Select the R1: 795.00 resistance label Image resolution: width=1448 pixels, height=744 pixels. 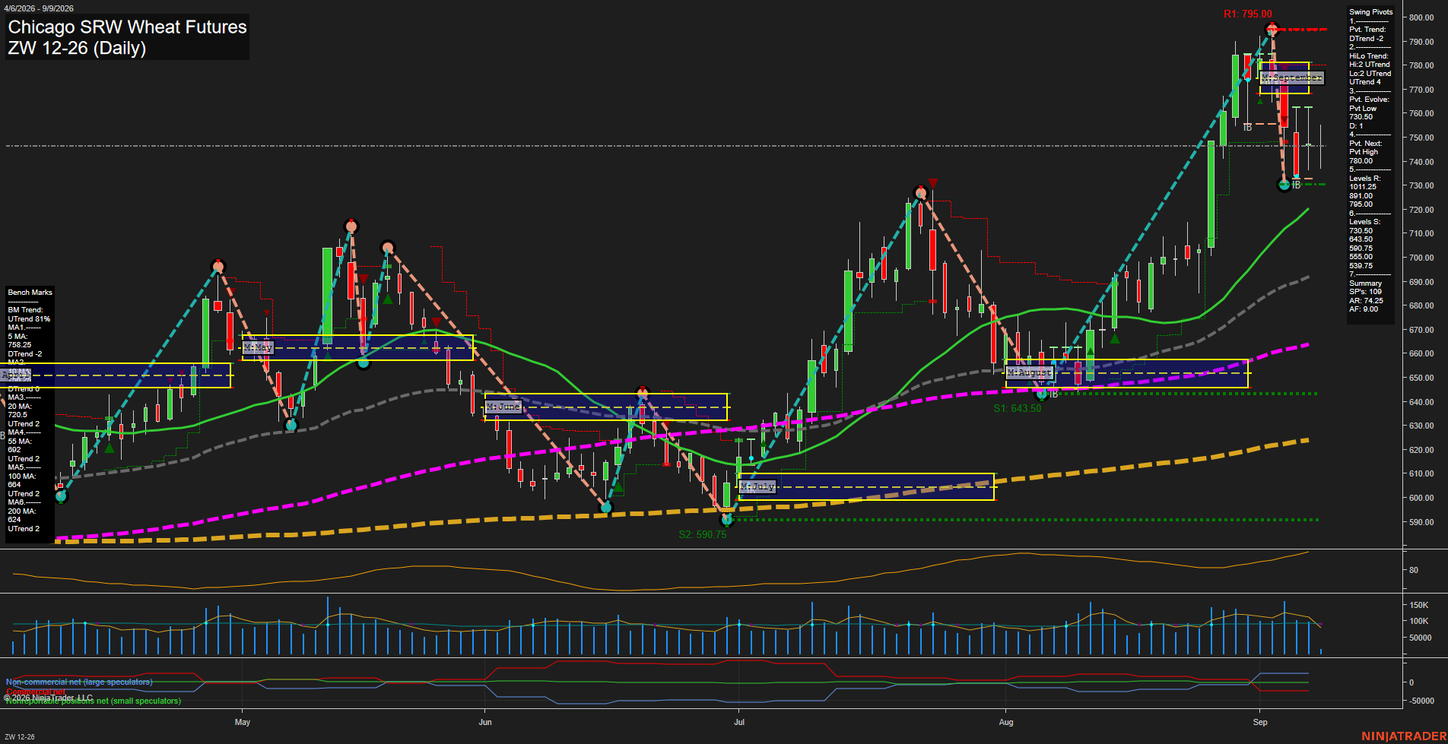[1247, 14]
